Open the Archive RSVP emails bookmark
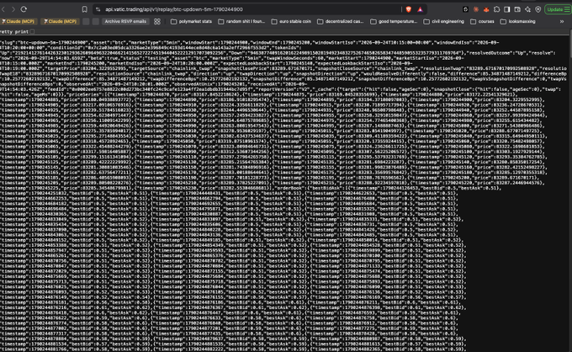This screenshot has width=572, height=352. click(x=125, y=22)
